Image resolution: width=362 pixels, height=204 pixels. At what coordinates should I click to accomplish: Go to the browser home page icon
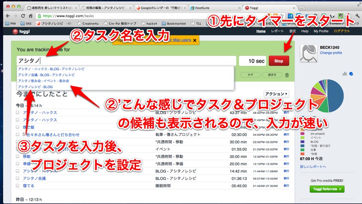(31, 16)
